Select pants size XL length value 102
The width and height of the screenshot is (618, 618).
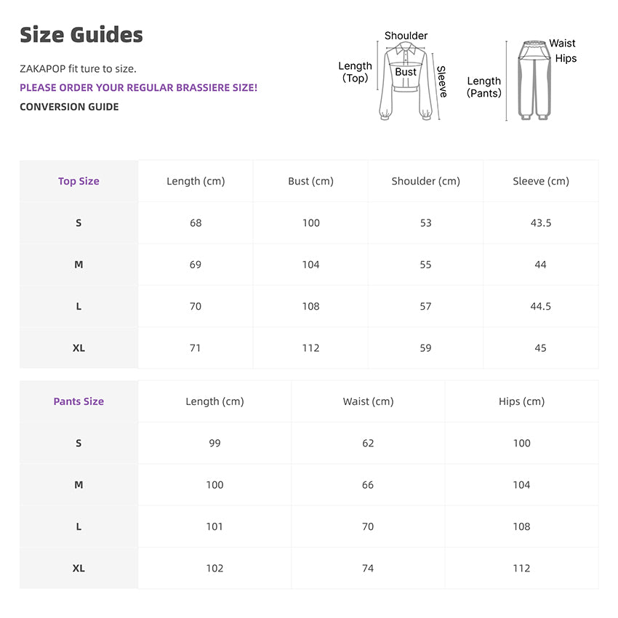(x=214, y=569)
